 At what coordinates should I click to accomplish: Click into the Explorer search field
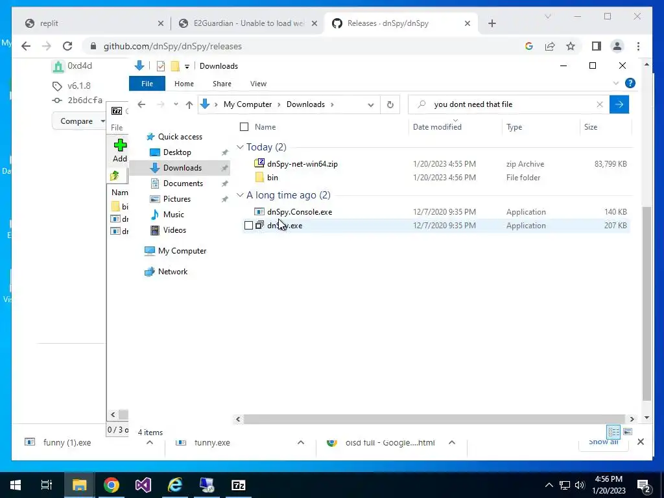508,104
